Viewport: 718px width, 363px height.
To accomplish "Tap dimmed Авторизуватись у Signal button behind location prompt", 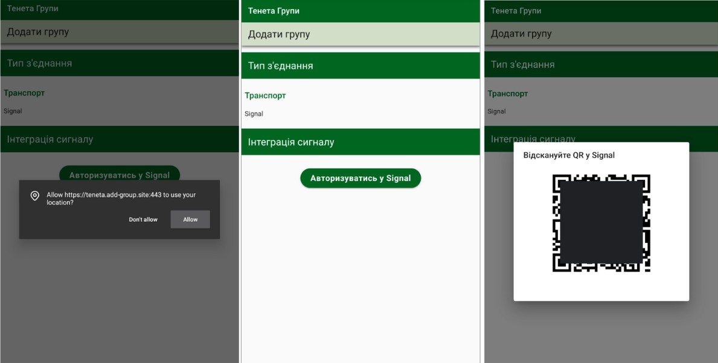I will click(x=119, y=173).
